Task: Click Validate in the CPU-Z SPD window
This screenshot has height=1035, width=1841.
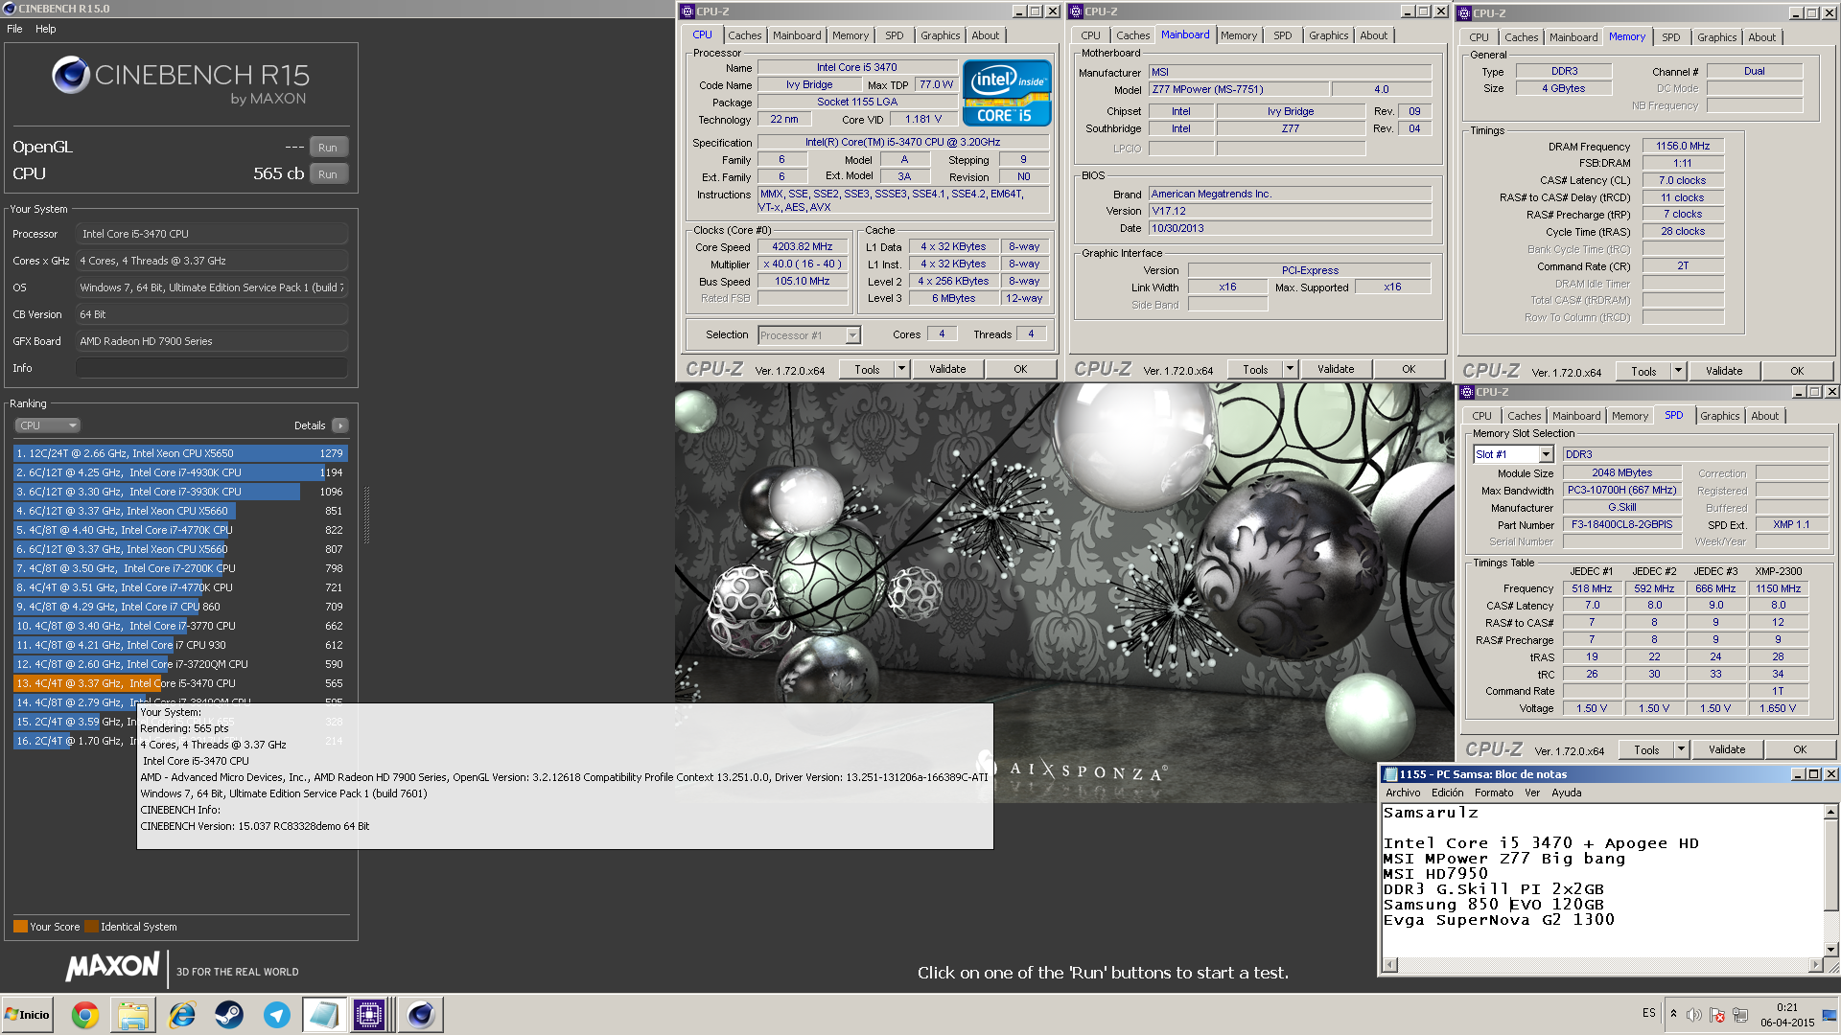Action: (x=1727, y=749)
